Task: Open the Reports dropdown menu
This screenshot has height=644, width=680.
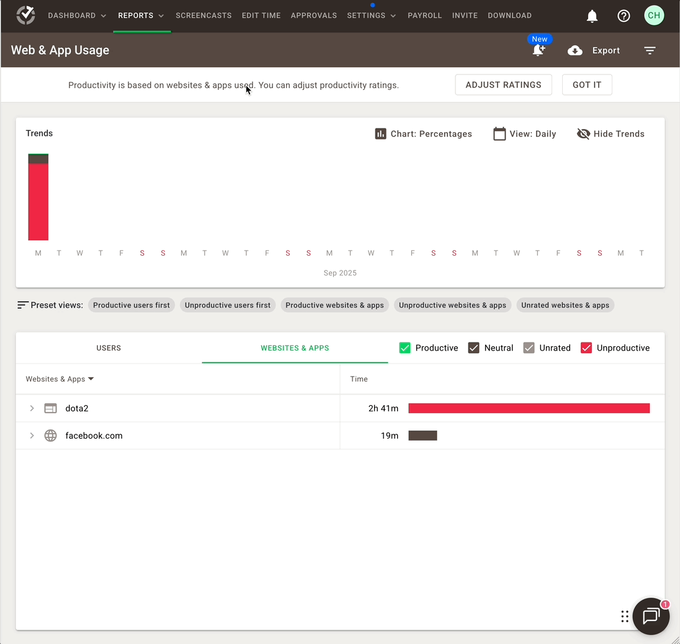Action: pyautogui.click(x=141, y=16)
